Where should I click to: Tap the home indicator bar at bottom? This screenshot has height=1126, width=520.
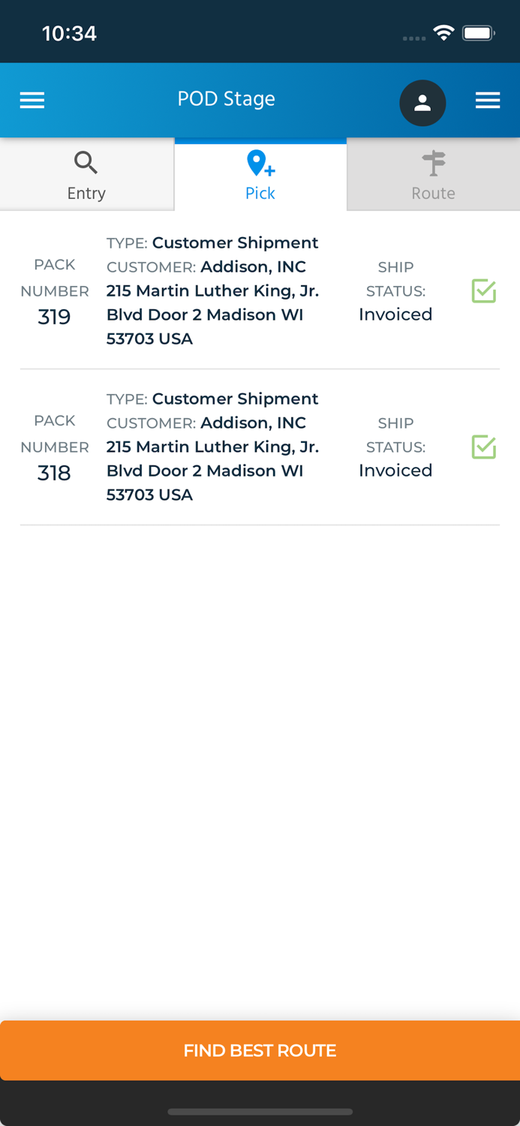coord(260,1112)
